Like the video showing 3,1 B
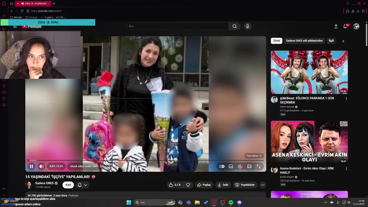368x207 pixels. 175,185
